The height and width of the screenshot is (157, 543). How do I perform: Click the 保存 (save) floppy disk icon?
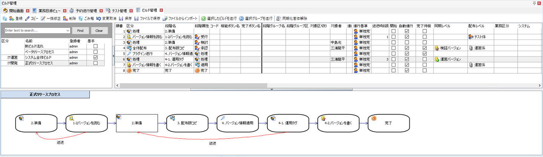(121, 18)
